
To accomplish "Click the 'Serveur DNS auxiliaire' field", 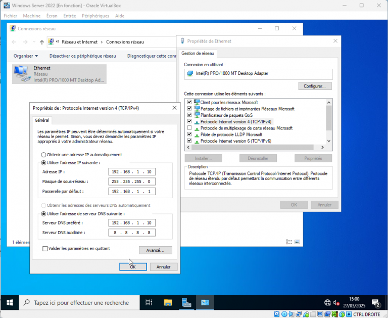I will 131,233.
